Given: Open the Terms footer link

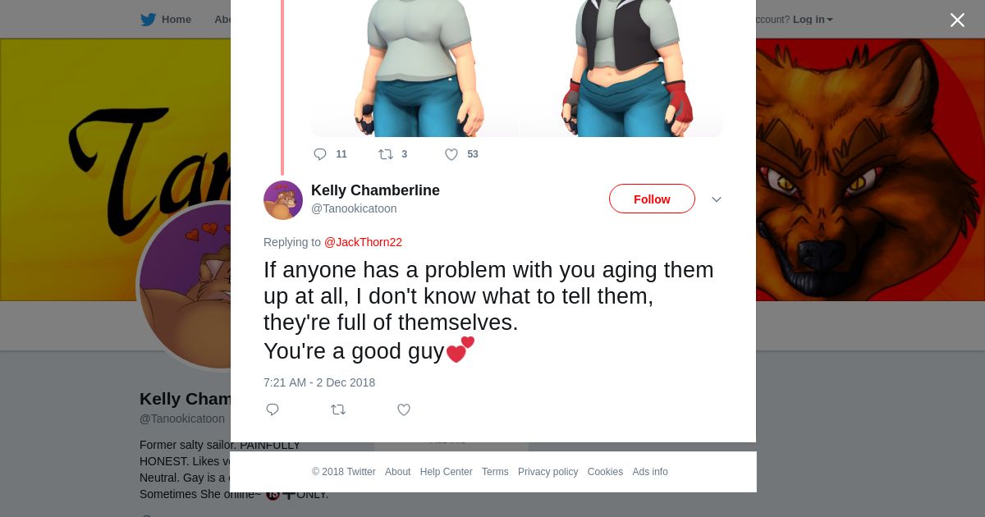Looking at the screenshot, I should [x=495, y=472].
